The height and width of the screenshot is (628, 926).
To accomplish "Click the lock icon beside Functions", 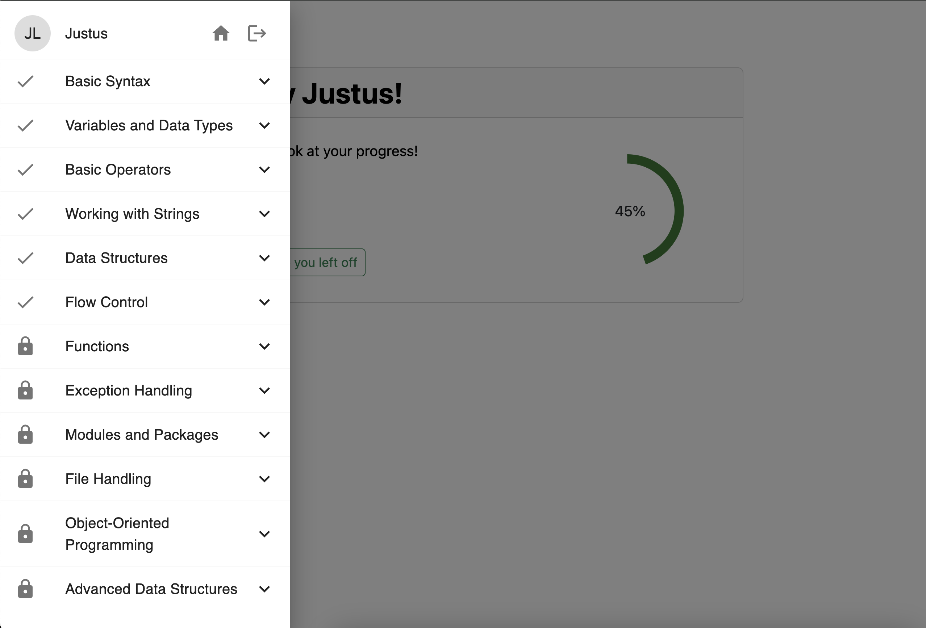I will click(25, 346).
